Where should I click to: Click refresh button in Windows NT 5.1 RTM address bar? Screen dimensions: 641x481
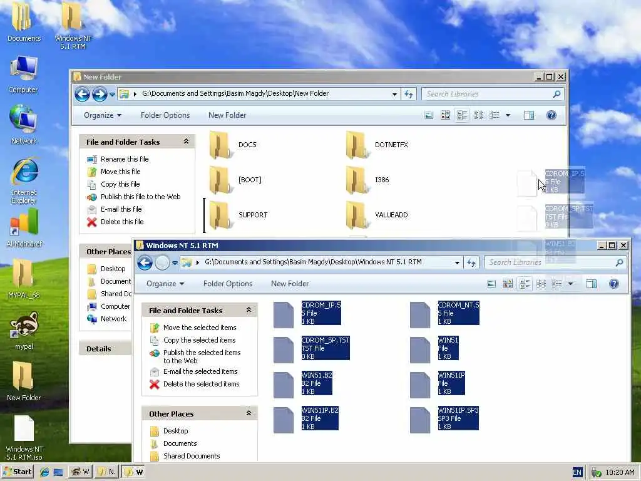(471, 262)
